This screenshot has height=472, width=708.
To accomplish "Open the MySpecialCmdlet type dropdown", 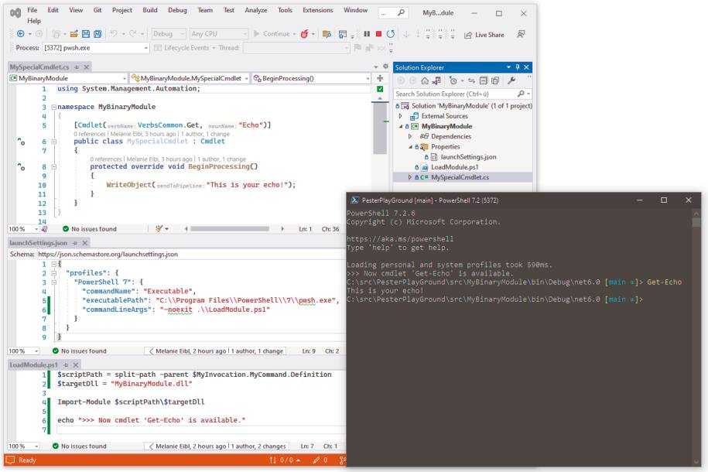I will 190,78.
